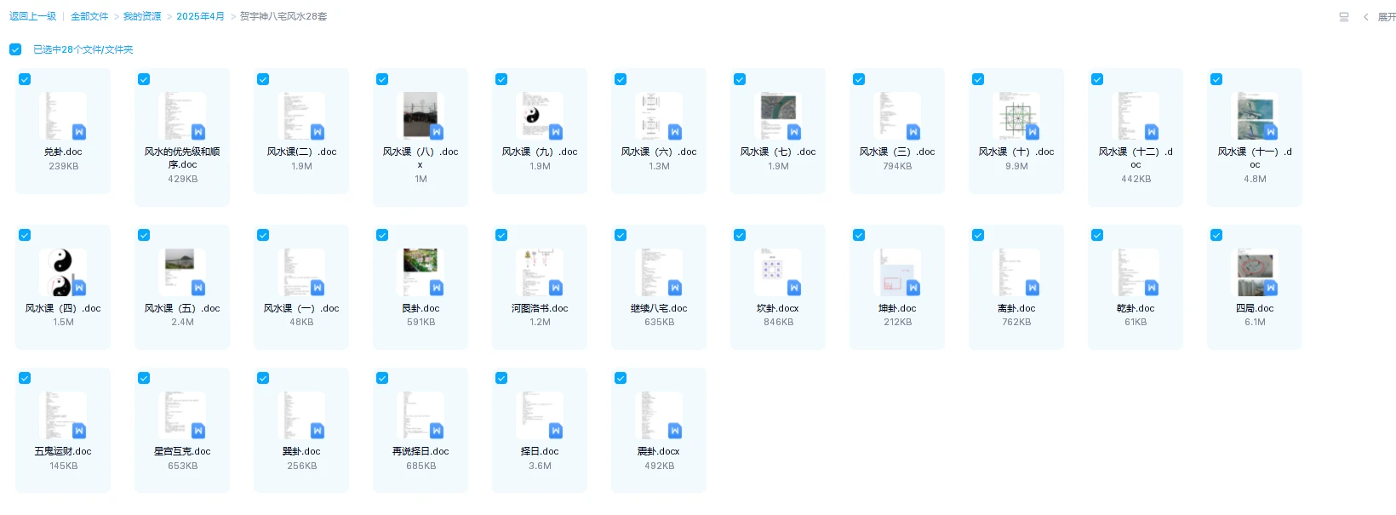Click the 风水课(三).doc file name

pyautogui.click(x=897, y=152)
